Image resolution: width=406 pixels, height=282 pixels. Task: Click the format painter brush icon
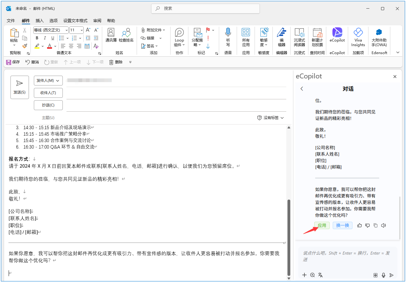pos(25,46)
